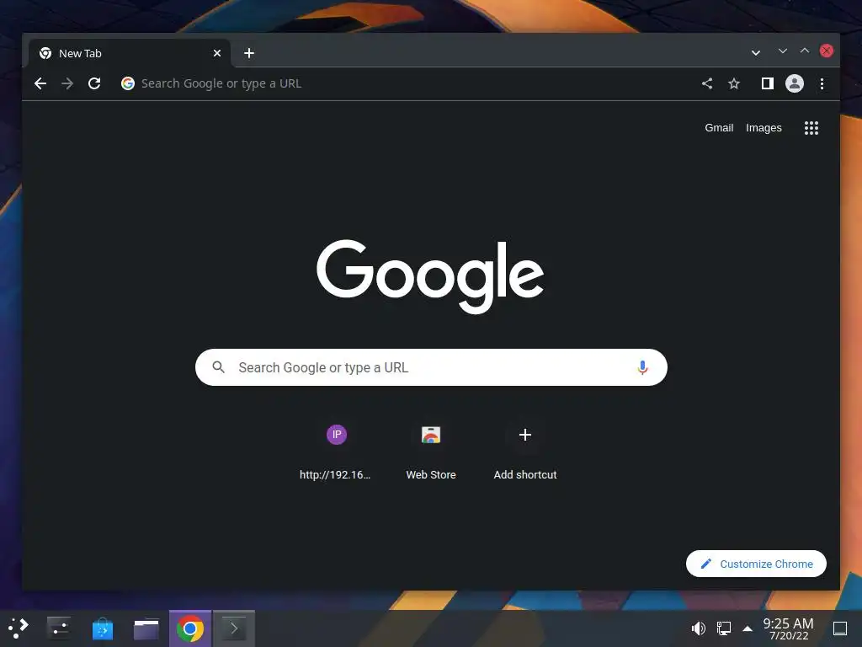The height and width of the screenshot is (647, 862).
Task: Open System Settings from taskbar
Action: coord(59,628)
